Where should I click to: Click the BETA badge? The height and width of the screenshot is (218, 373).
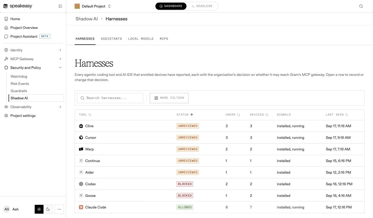[45, 36]
